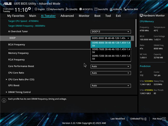168x126 pixels.
Task: Click the Cooler 161 pts value
Action: pyautogui.click(x=157, y=75)
